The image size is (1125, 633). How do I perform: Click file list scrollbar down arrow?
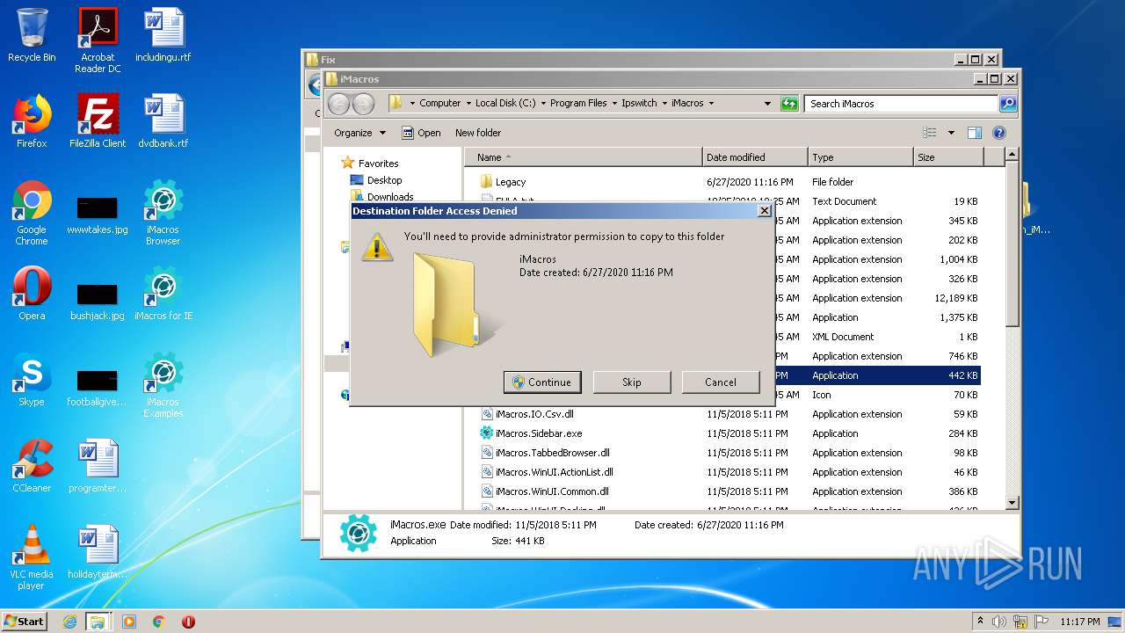(1012, 503)
